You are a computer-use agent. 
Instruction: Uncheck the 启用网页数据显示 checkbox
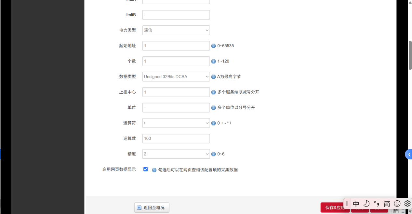145,169
